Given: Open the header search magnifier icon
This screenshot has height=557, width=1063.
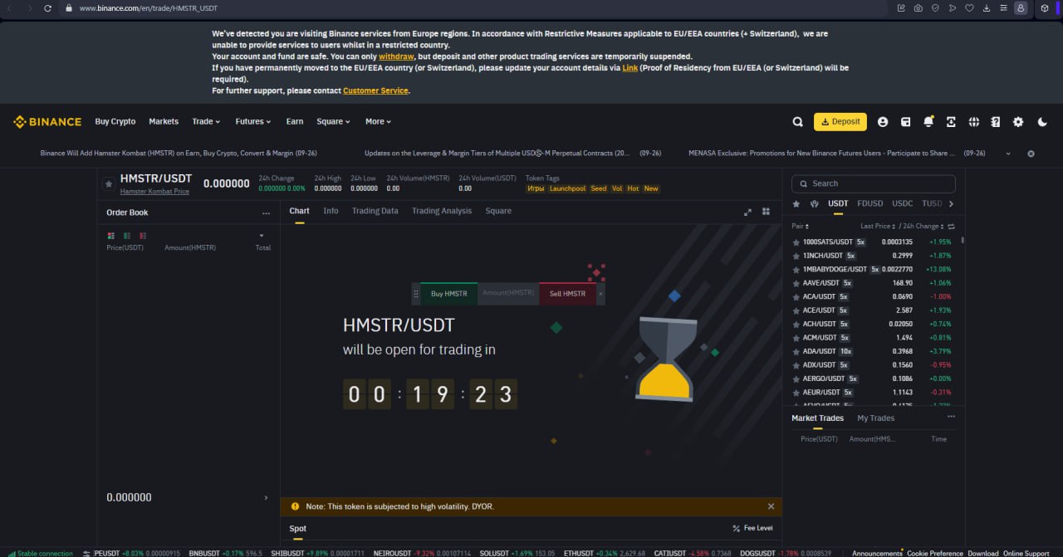Looking at the screenshot, I should point(797,122).
